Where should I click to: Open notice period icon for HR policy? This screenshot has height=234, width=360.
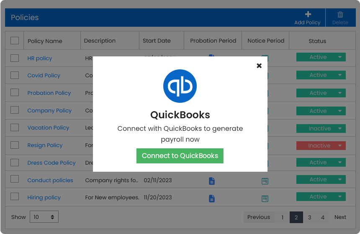265,56
